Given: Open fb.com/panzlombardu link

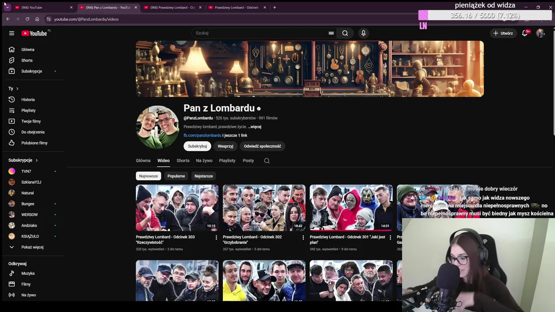Looking at the screenshot, I should point(202,136).
